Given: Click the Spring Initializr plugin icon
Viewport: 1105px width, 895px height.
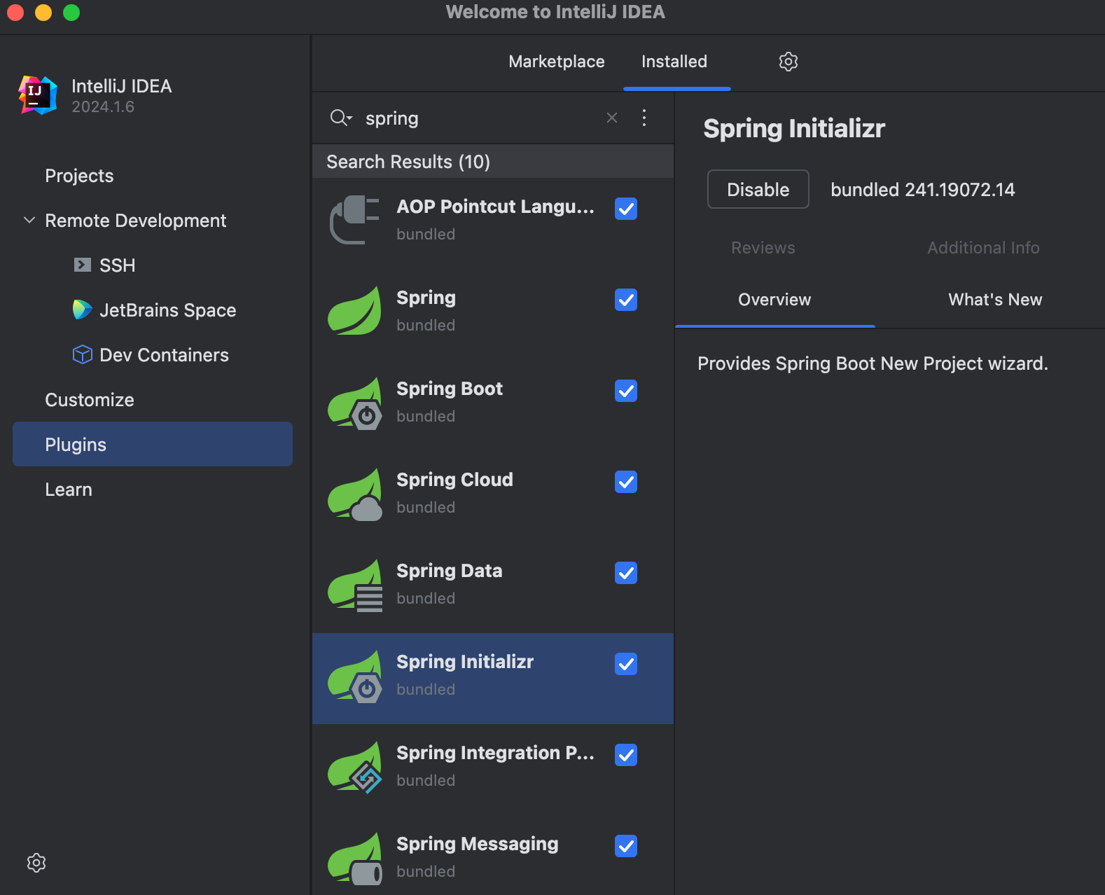Looking at the screenshot, I should tap(355, 676).
